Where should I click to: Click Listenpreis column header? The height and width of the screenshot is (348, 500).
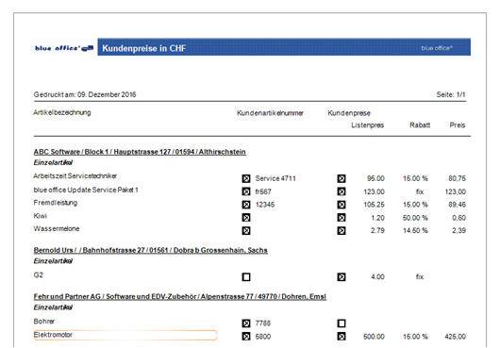coord(367,125)
